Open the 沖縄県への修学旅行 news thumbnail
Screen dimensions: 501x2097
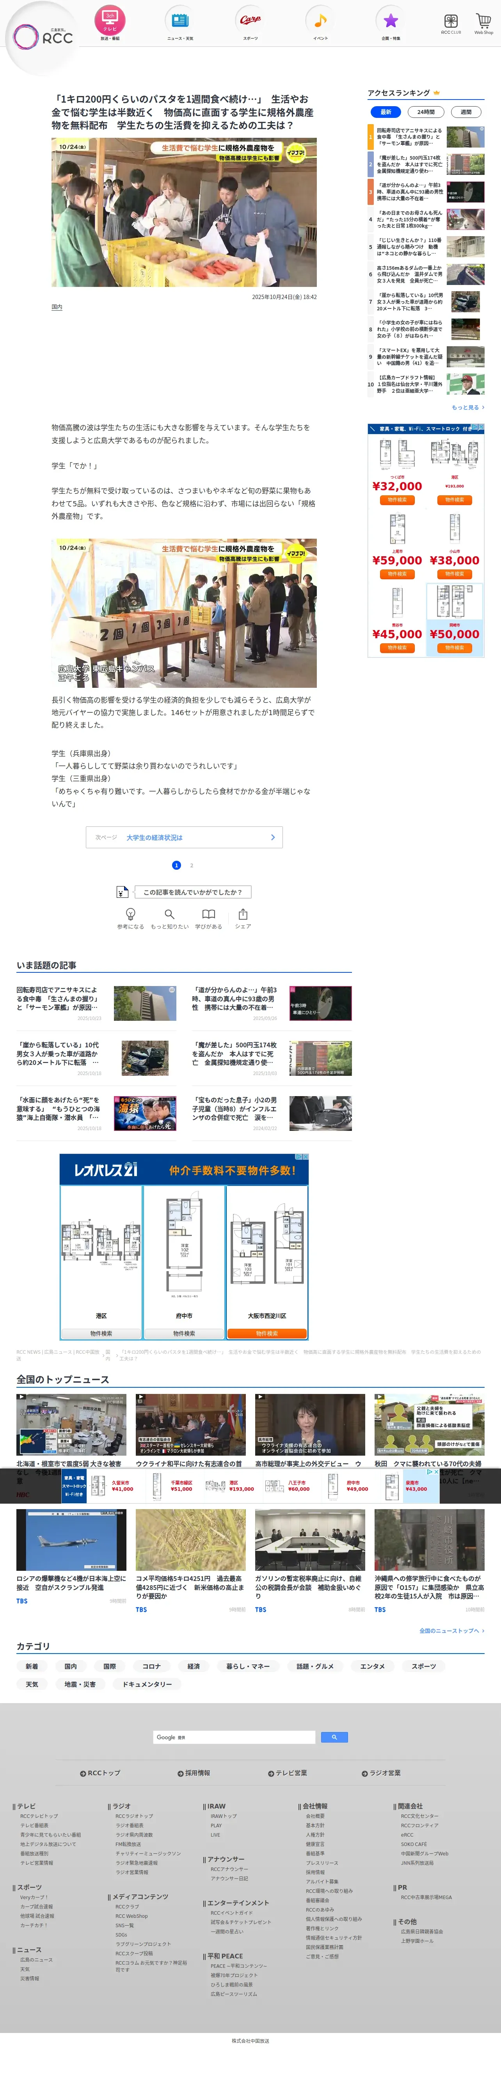[x=430, y=1540]
